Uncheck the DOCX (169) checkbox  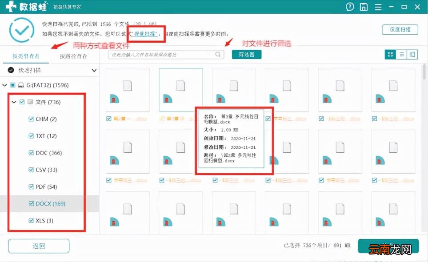[31, 204]
